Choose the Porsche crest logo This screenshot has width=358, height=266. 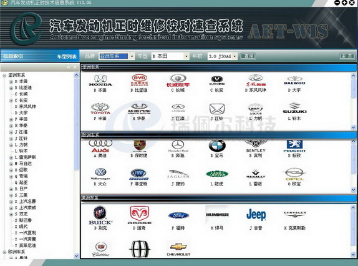coord(140,145)
